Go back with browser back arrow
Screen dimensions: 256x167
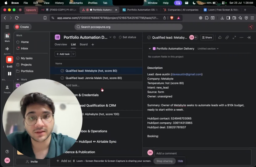[x=5, y=18]
